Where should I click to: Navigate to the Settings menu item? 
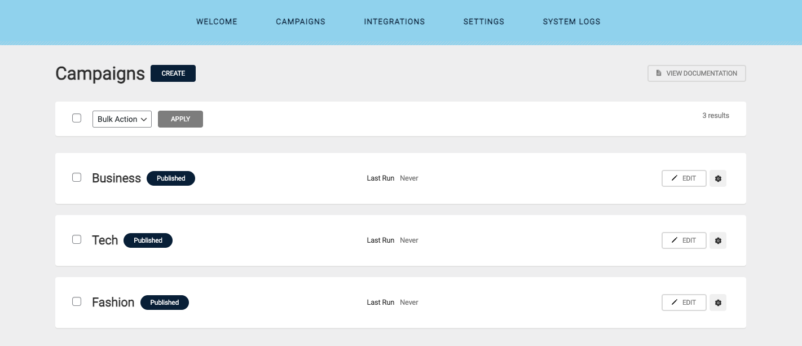click(x=483, y=22)
